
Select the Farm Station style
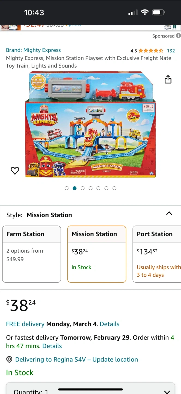point(32,254)
